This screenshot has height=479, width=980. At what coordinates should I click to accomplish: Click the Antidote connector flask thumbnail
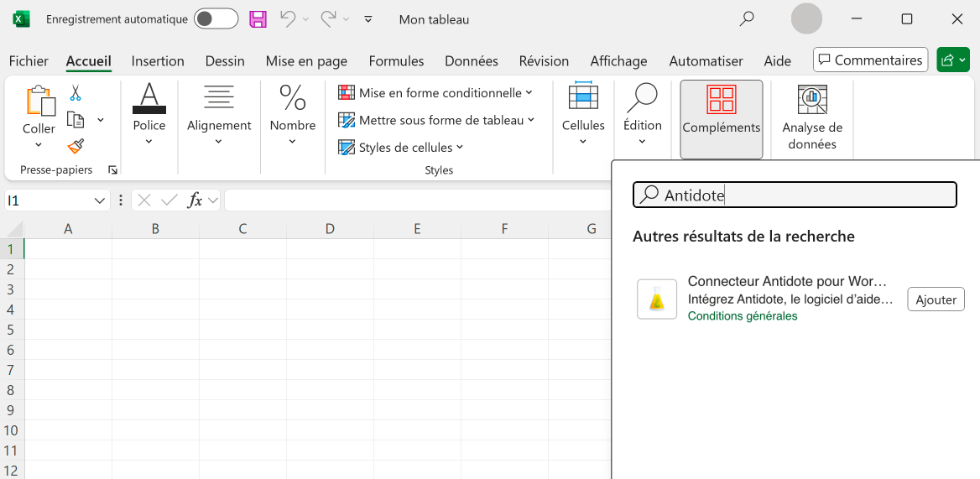pyautogui.click(x=657, y=299)
